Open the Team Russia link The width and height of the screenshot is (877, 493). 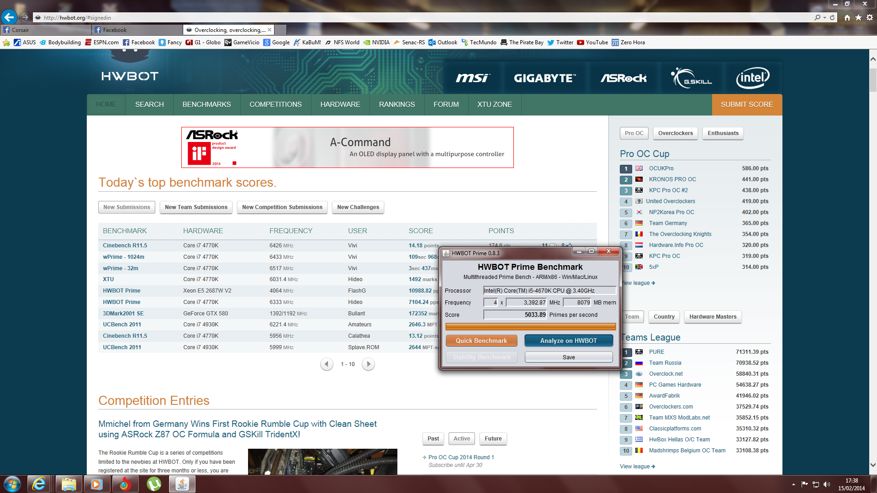point(665,363)
